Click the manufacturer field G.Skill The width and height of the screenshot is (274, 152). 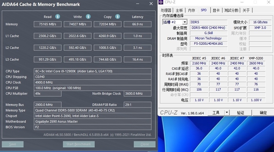[209, 33]
